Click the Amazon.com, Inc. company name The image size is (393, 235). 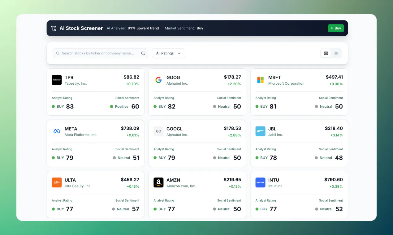coord(181,186)
